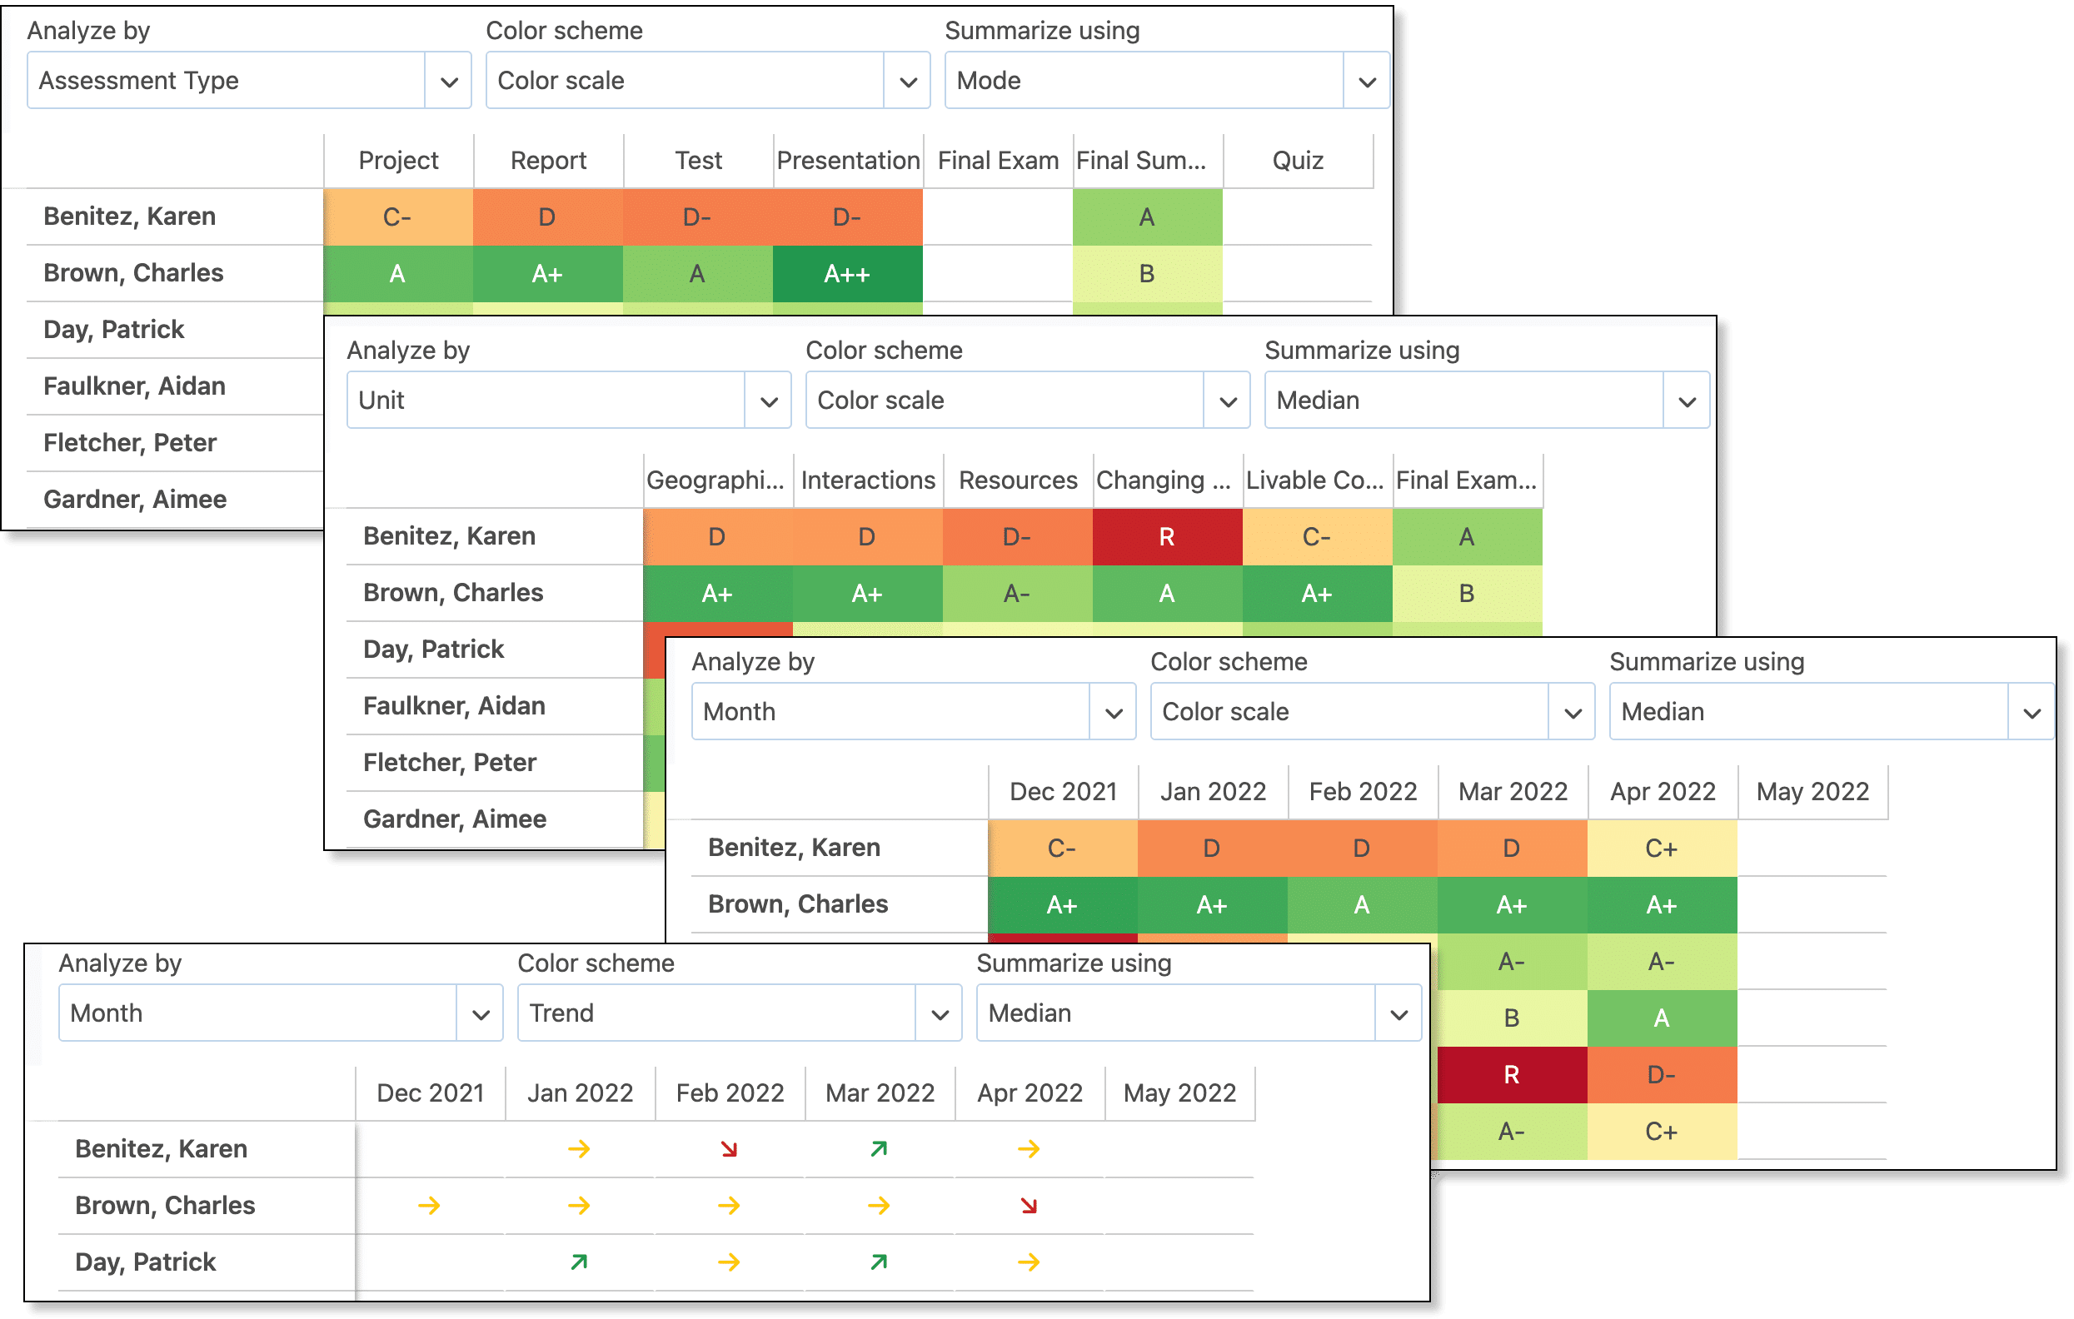This screenshot has width=2074, height=1319.
Task: Click Karen Benitez's green up-trend arrow in Mar 2022
Action: (879, 1148)
